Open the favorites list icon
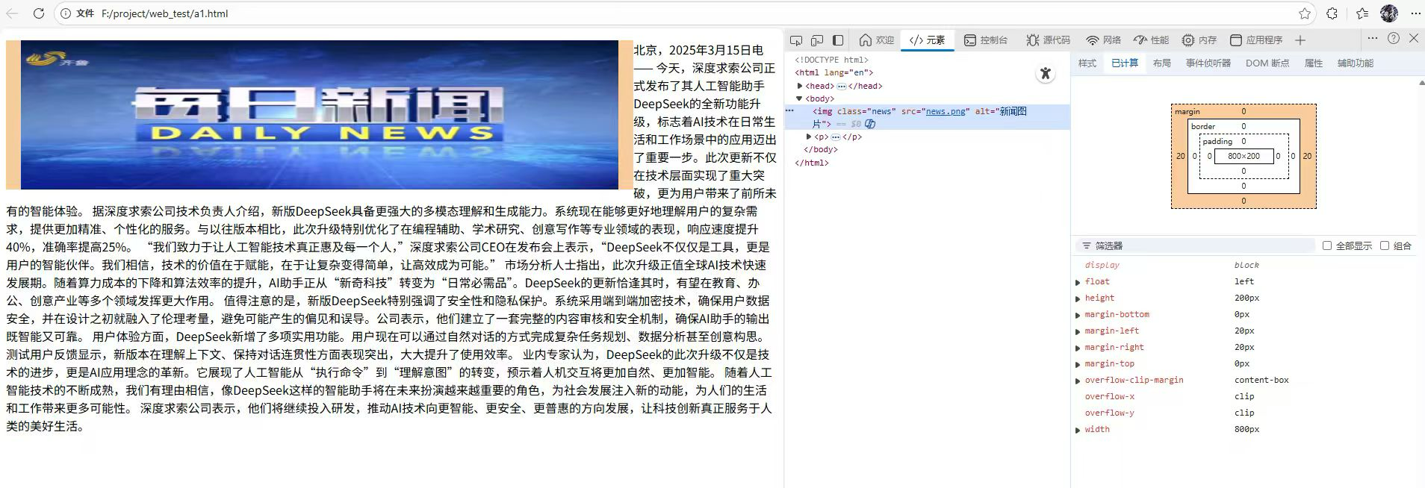 pyautogui.click(x=1362, y=13)
